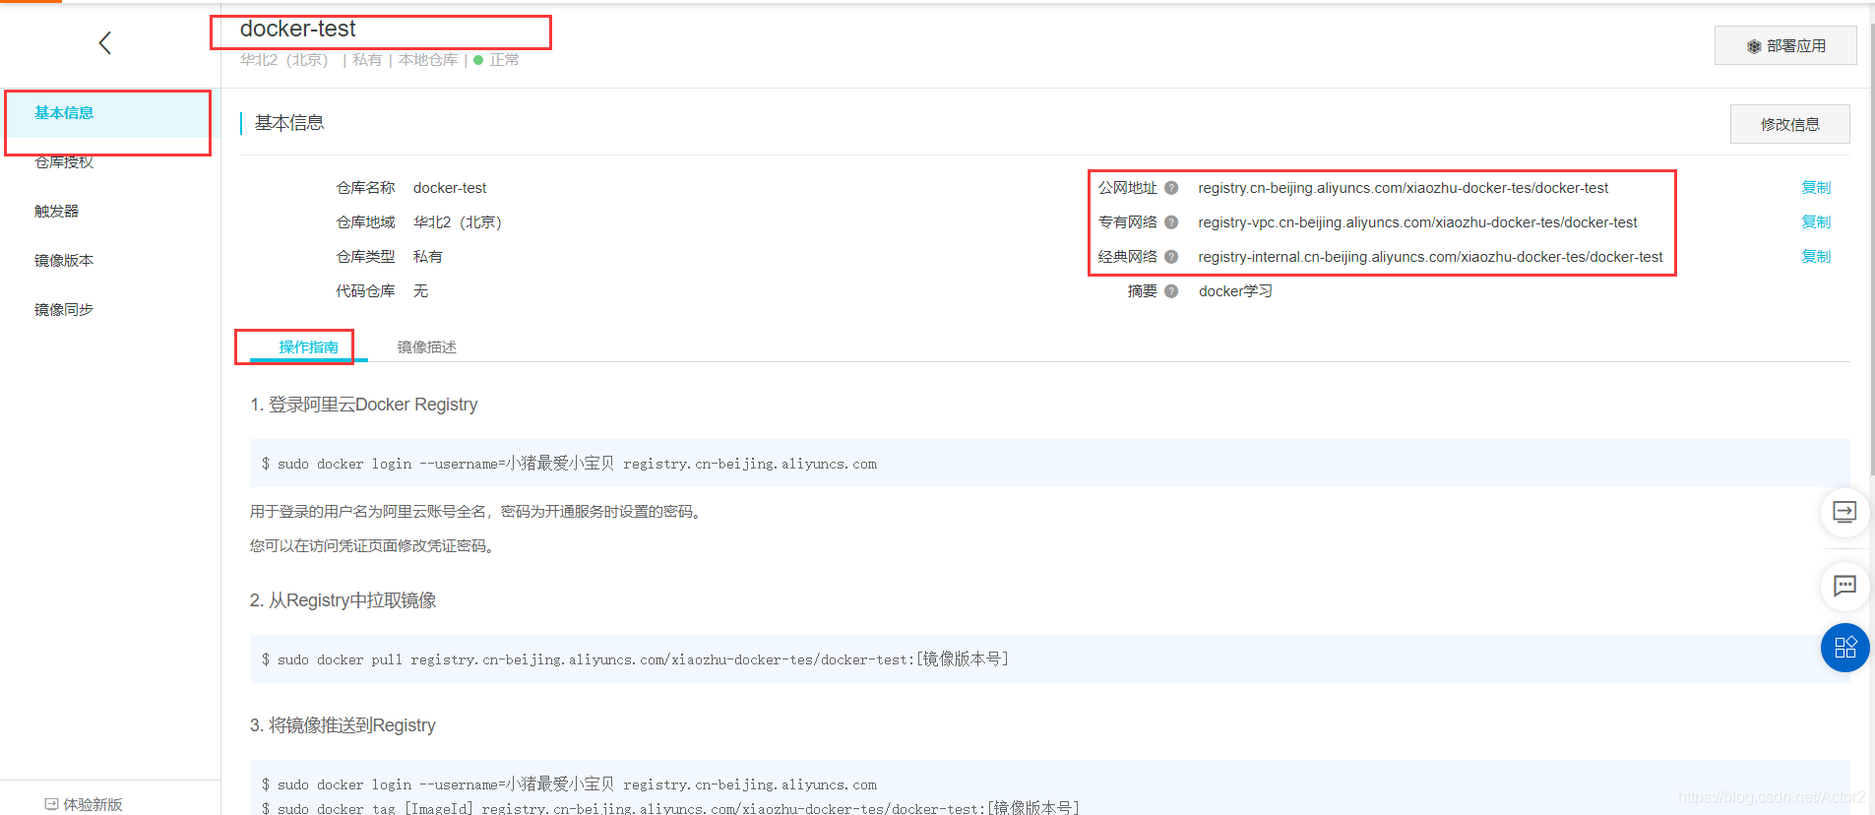Click the public registry.cn-beijing address text
This screenshot has width=1875, height=815.
point(1403,188)
